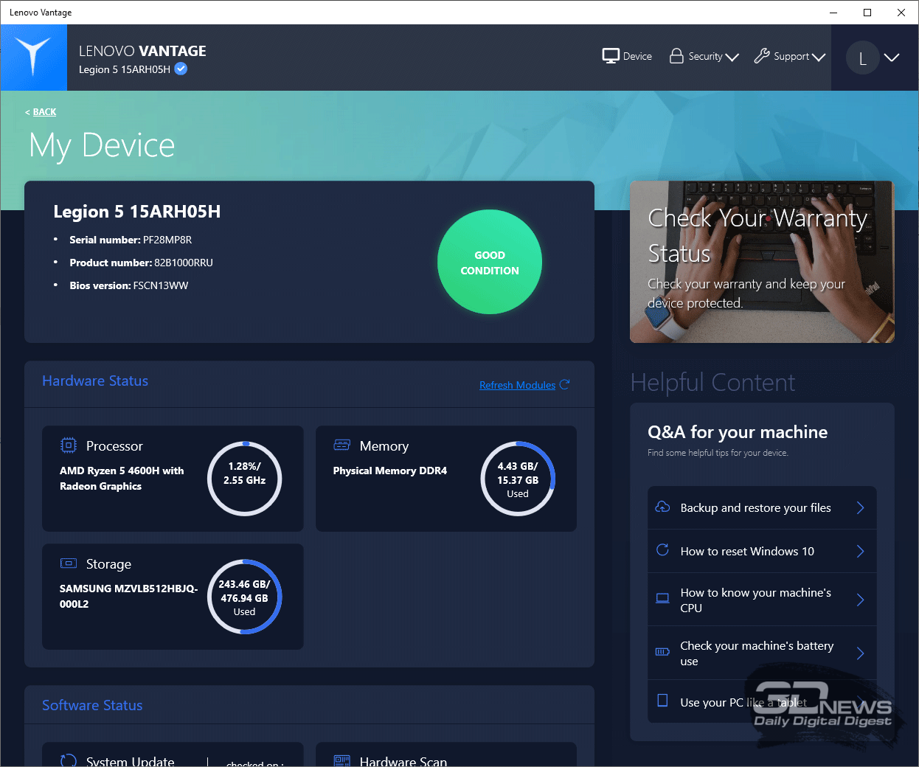Open the System Update card
Image resolution: width=919 pixels, height=767 pixels.
pyautogui.click(x=173, y=754)
